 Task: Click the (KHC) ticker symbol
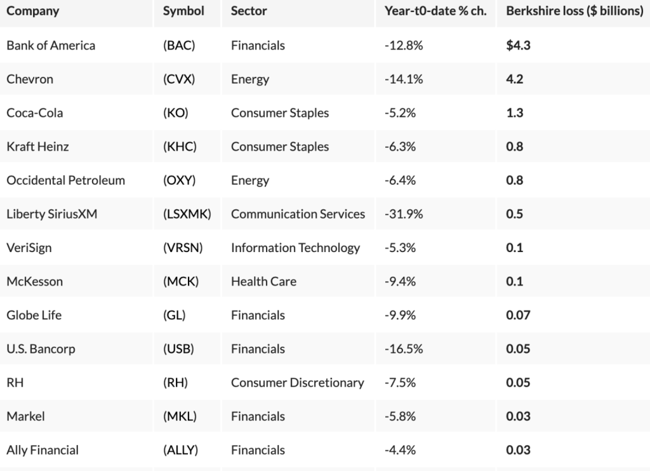[x=180, y=147]
